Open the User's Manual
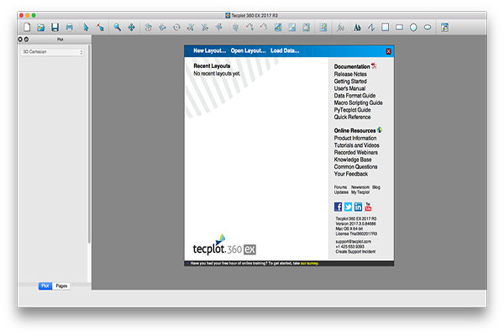This screenshot has height=336, width=504. point(349,88)
